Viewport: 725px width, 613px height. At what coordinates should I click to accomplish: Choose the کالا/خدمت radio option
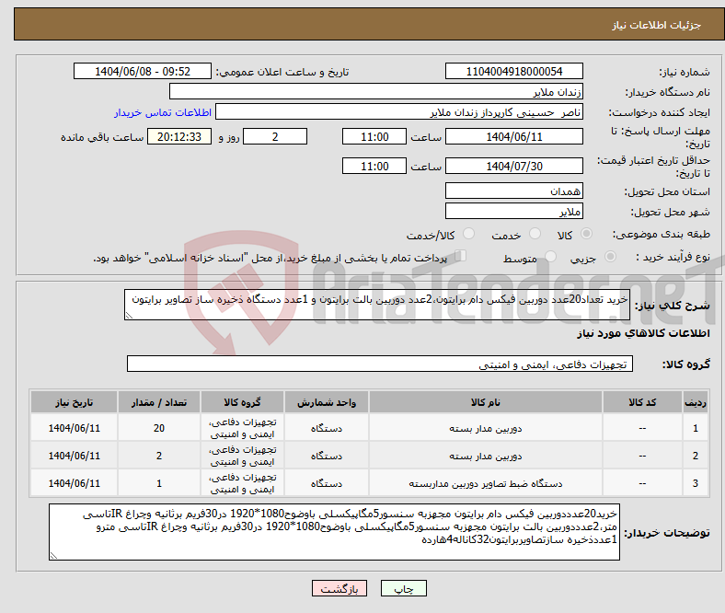pos(468,236)
